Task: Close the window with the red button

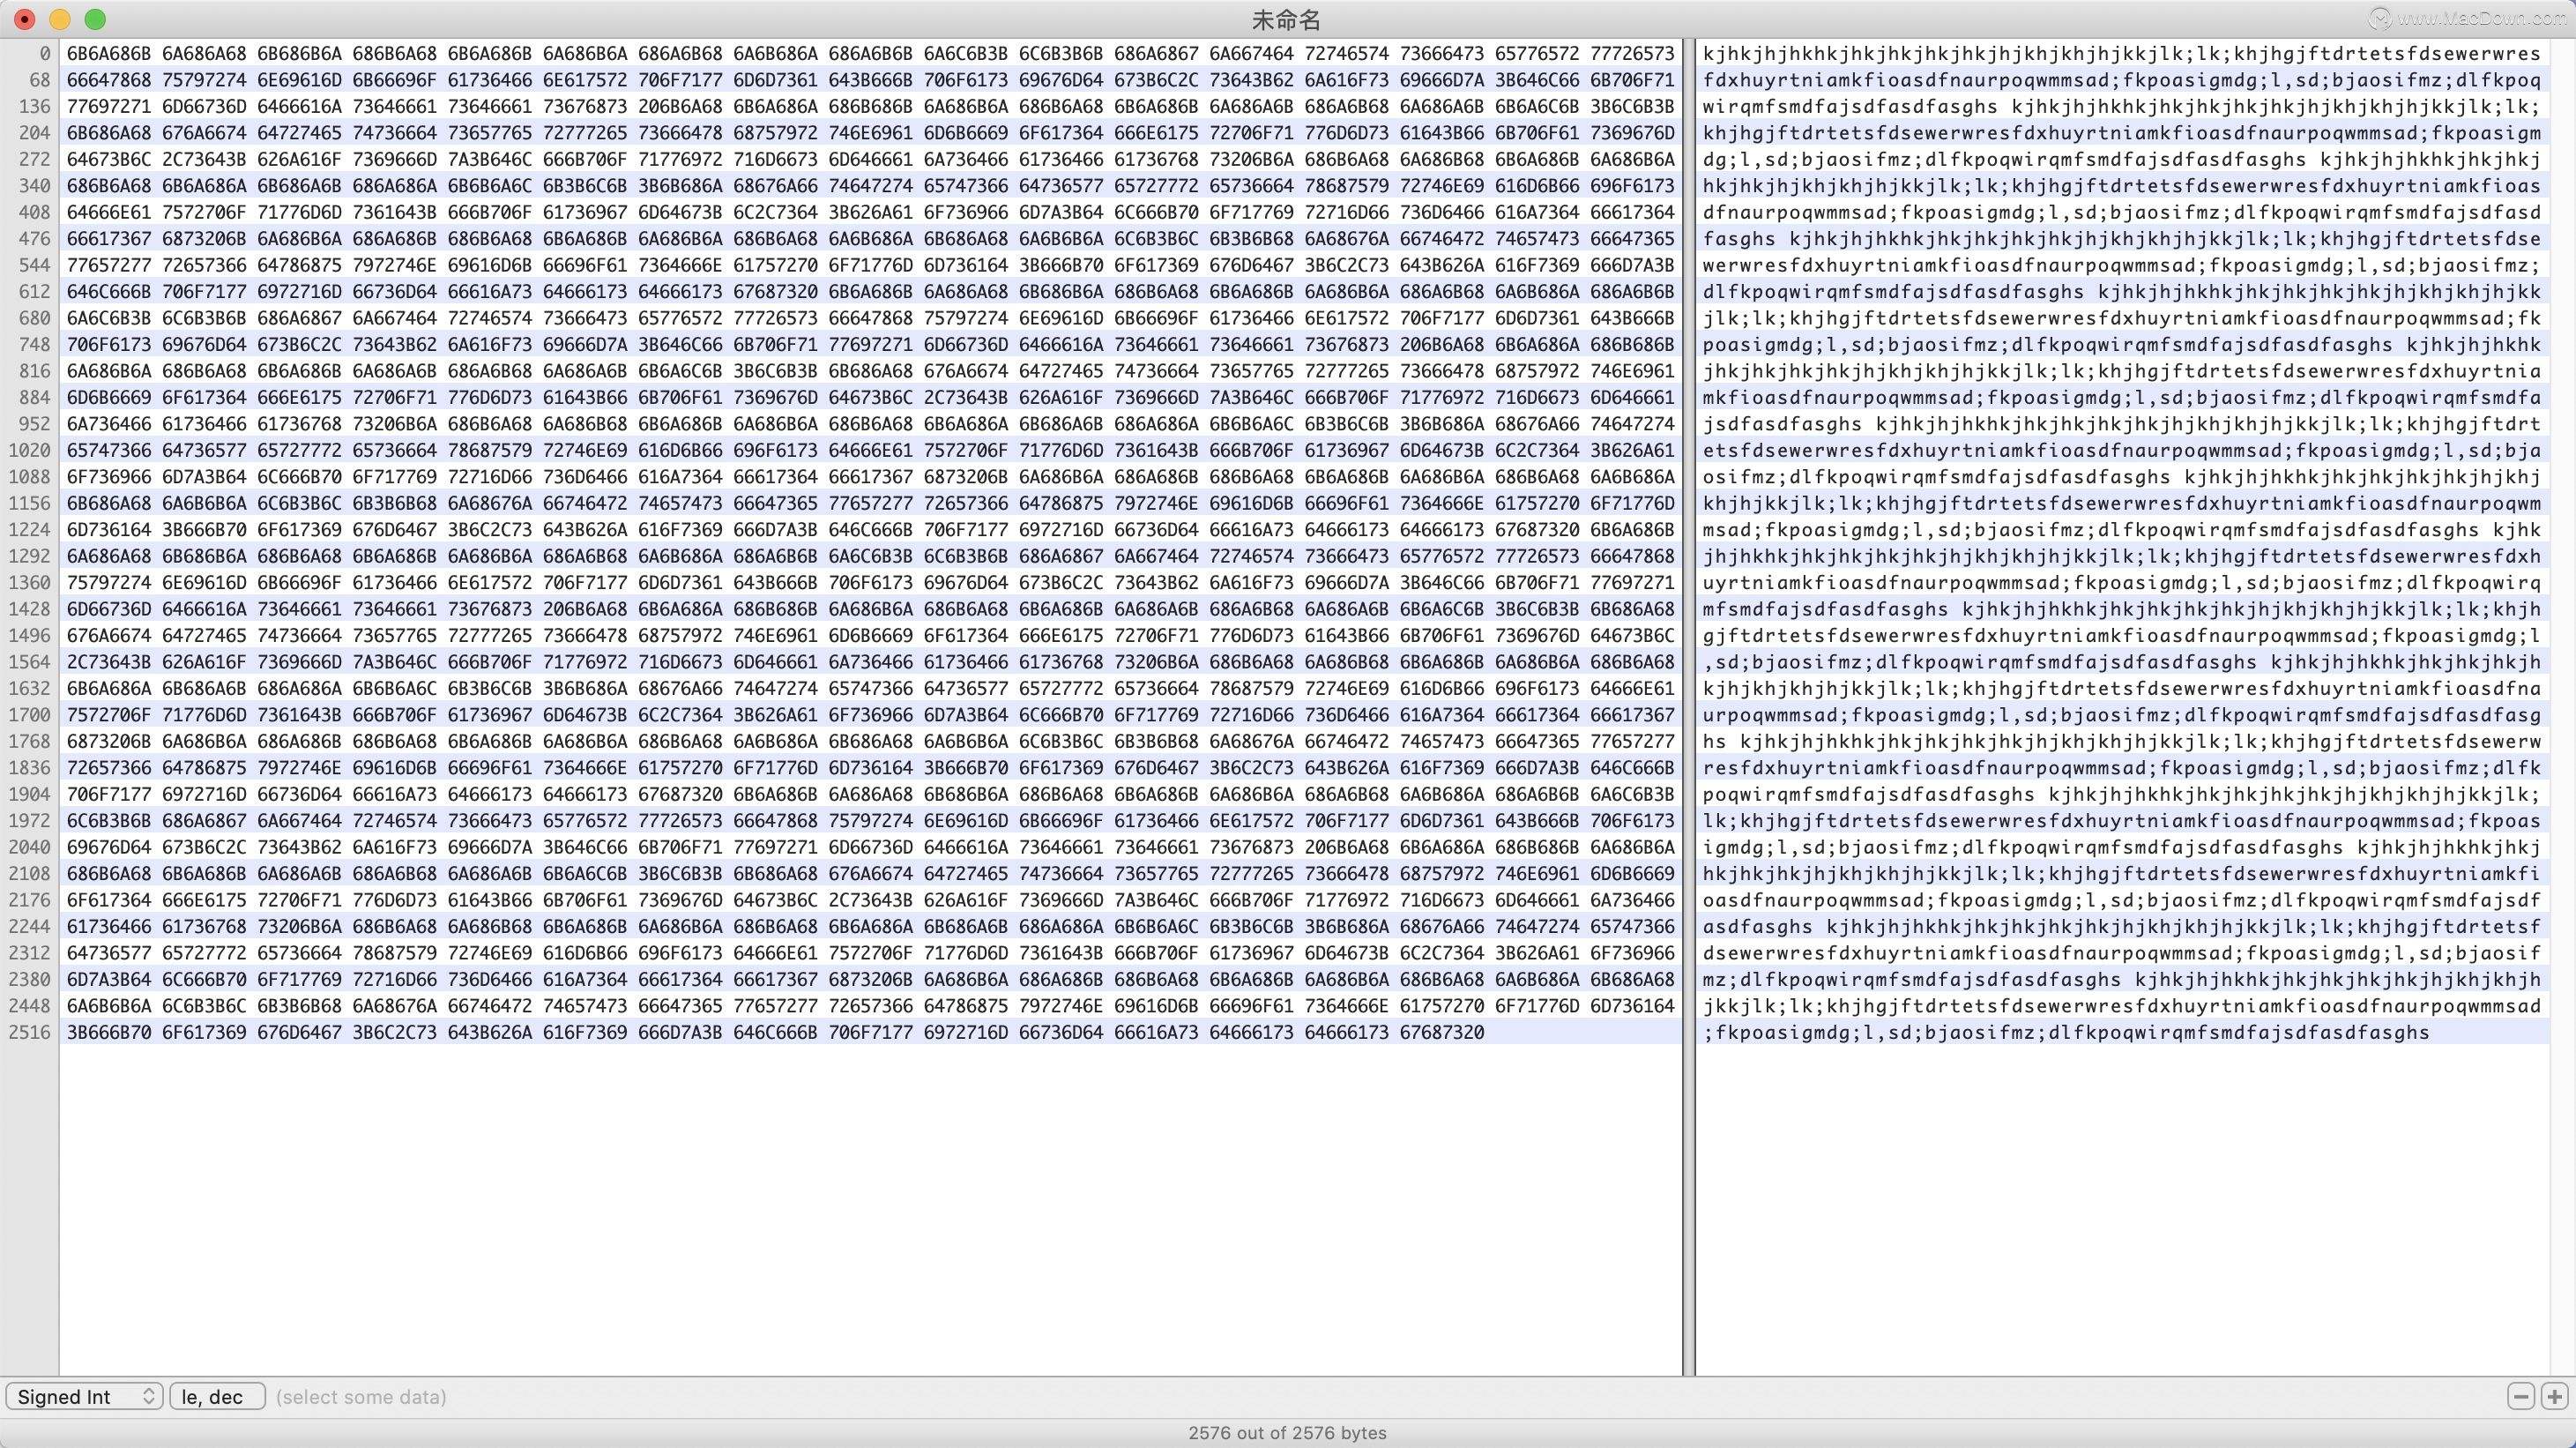Action: [25, 19]
